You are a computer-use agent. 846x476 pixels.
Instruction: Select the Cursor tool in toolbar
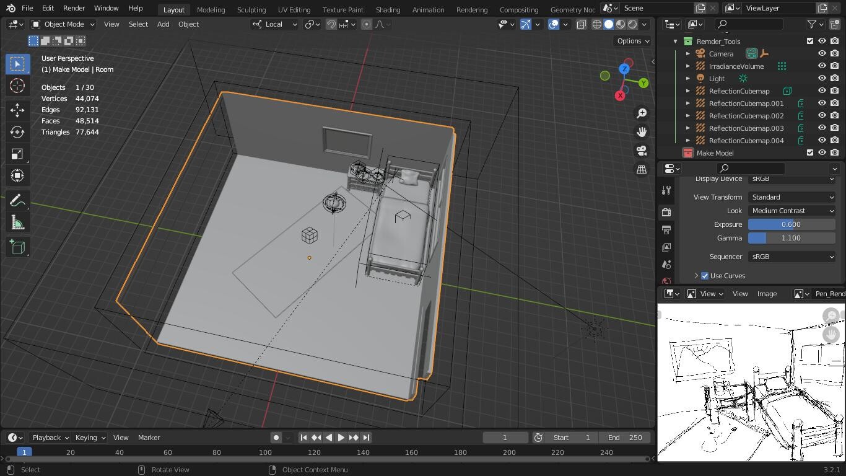(17, 86)
